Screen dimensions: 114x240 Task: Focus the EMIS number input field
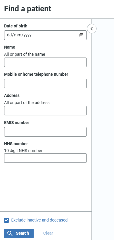pos(45,132)
